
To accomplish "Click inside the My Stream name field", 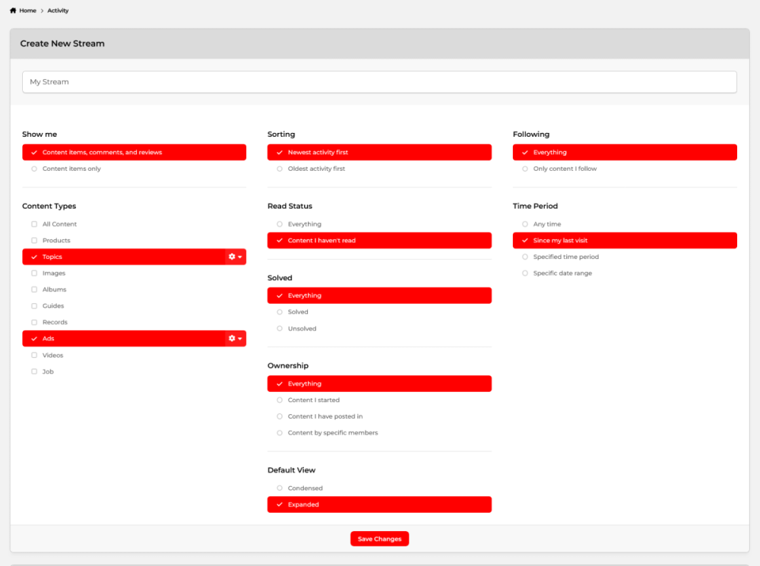I will pos(379,81).
